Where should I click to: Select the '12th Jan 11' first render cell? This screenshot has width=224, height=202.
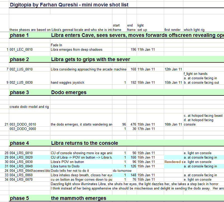point(173,69)
